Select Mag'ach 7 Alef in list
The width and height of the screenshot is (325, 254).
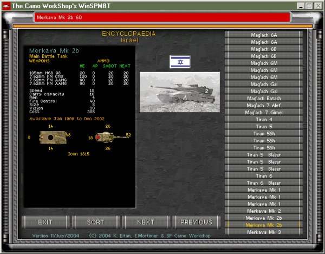[264, 105]
